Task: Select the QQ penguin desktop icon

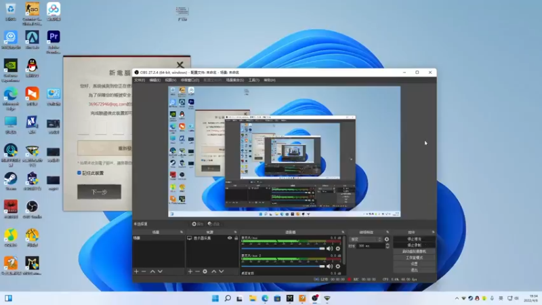Action: coord(32,68)
